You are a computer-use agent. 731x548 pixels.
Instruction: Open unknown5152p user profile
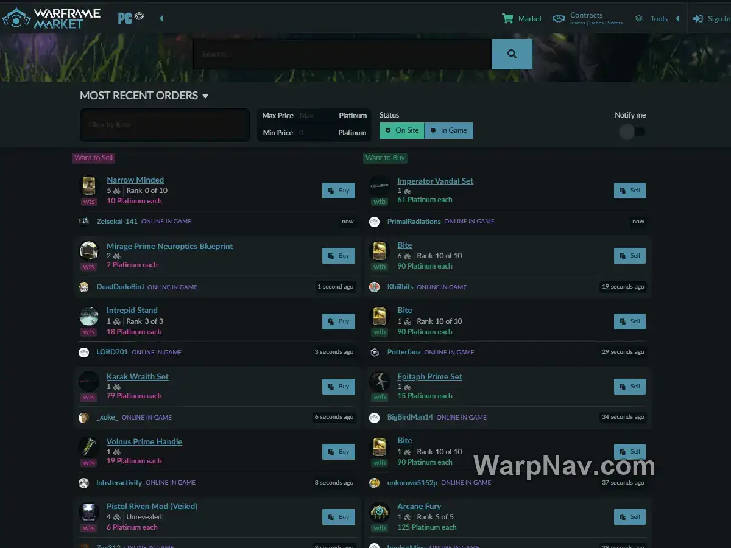412,482
